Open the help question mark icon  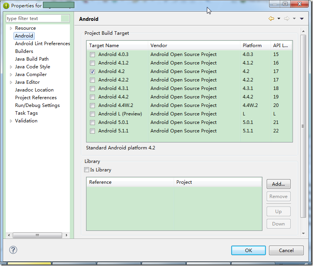[13, 250]
